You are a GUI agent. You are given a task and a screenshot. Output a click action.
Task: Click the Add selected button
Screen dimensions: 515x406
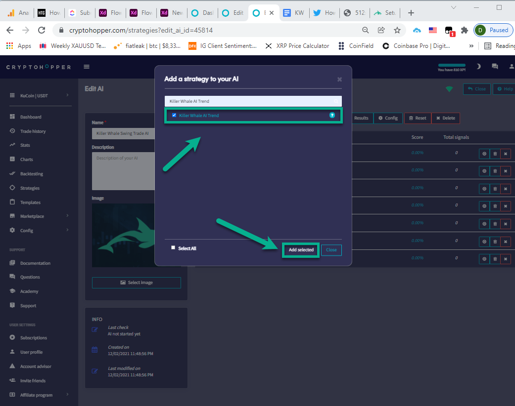[301, 250]
